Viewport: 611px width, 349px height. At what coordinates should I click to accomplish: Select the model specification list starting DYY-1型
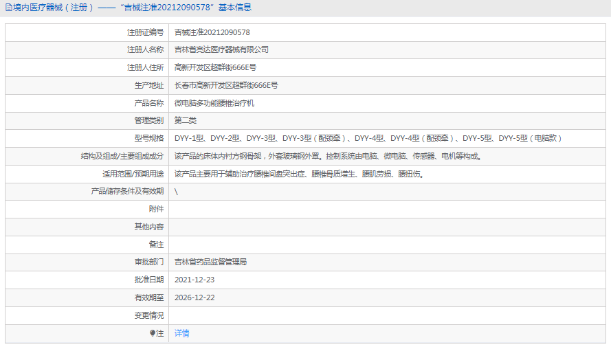point(368,138)
